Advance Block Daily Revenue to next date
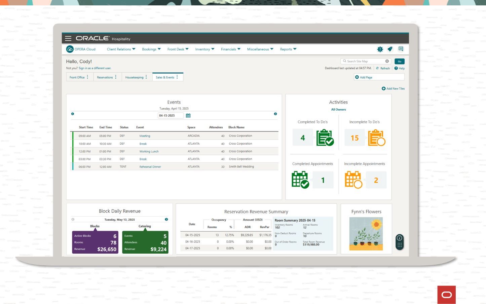 (166, 219)
